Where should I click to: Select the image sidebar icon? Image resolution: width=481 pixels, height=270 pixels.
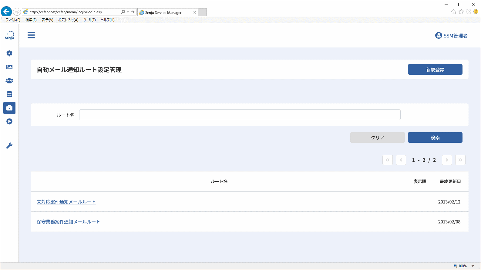9,67
